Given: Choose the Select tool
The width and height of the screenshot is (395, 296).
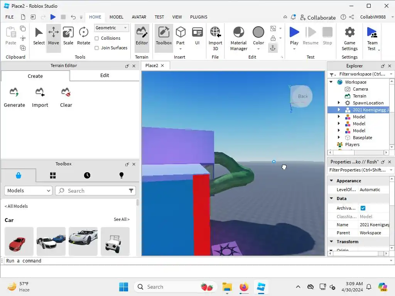Looking at the screenshot, I should click(x=39, y=37).
